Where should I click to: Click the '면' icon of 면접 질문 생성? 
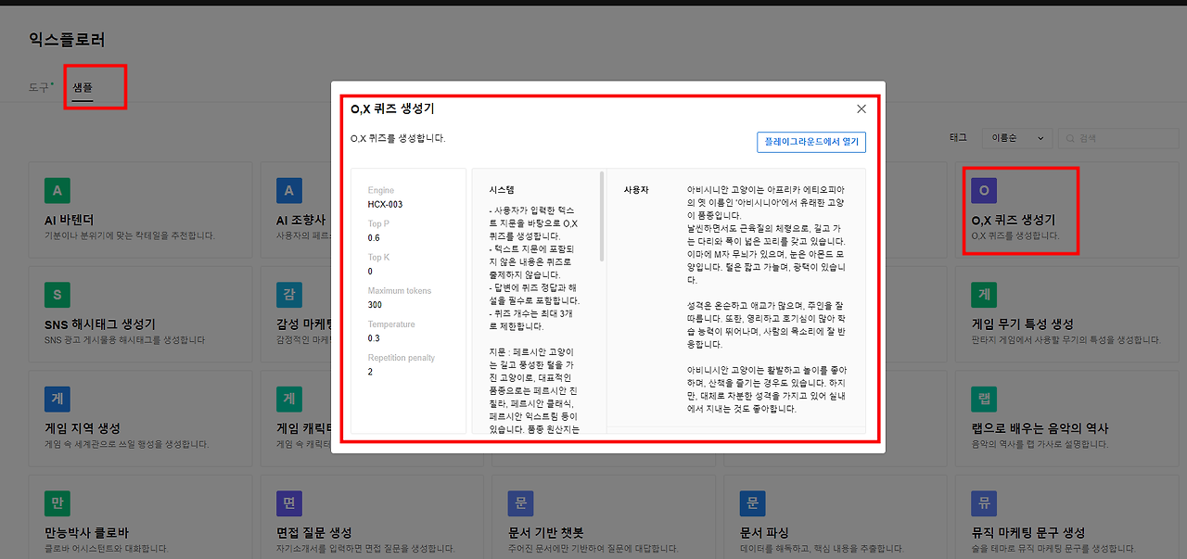pyautogui.click(x=289, y=503)
